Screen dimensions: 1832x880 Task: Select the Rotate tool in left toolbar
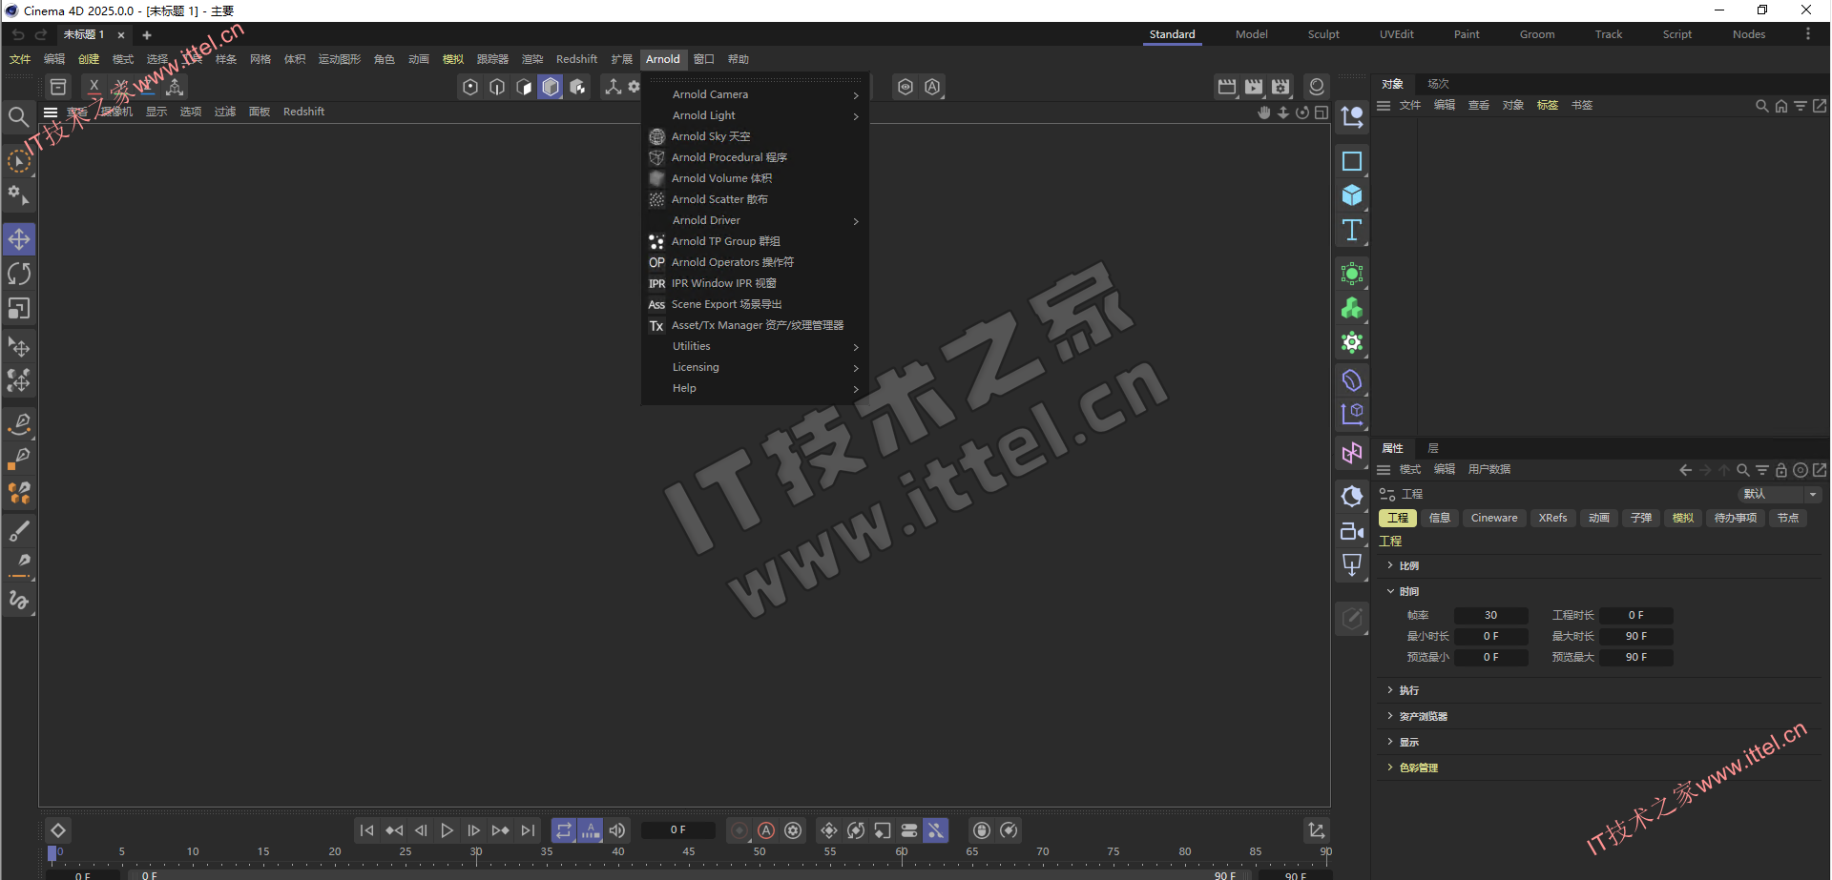click(x=19, y=275)
